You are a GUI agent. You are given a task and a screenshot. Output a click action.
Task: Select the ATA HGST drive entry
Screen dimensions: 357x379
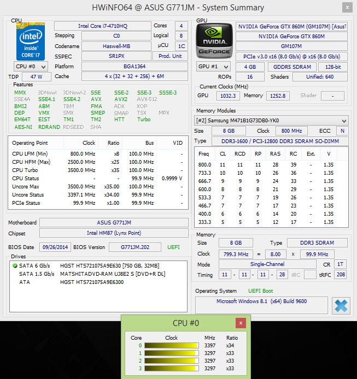click(98, 282)
